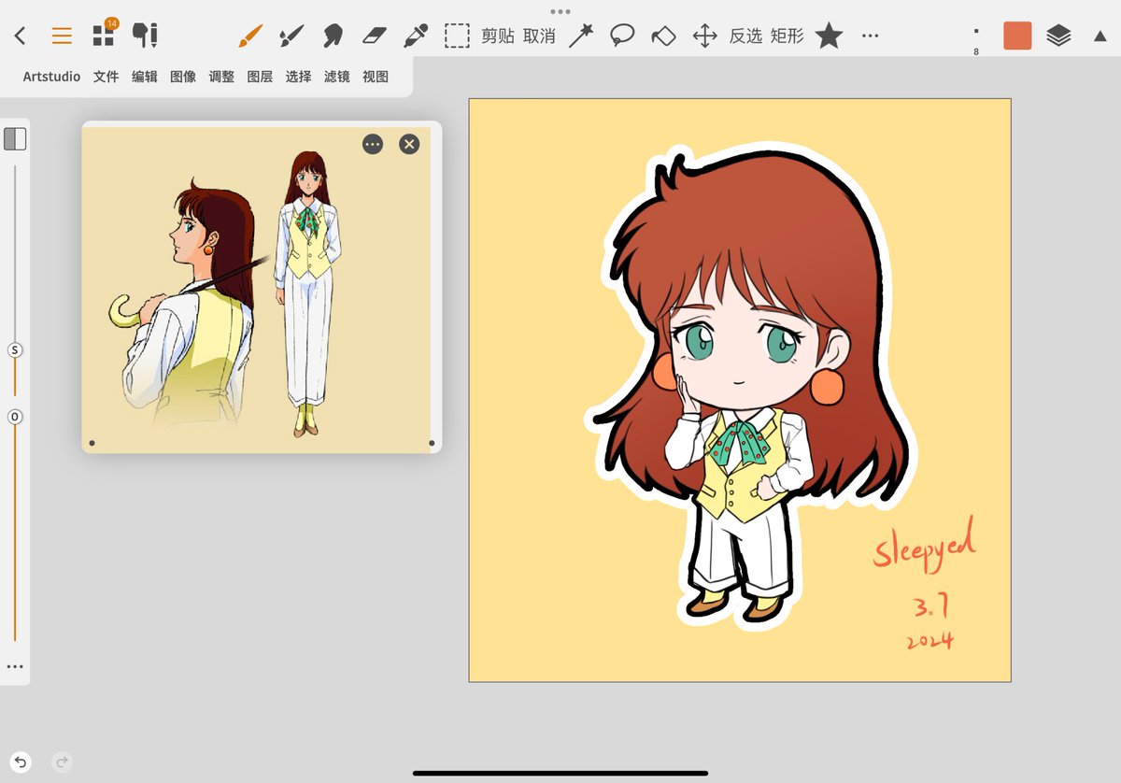Open the brush size indicator 8
1121x783 pixels.
pos(976,38)
